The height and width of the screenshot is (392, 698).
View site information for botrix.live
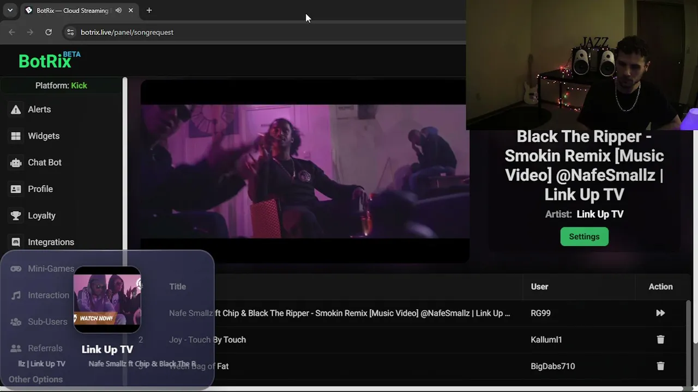[x=70, y=32]
